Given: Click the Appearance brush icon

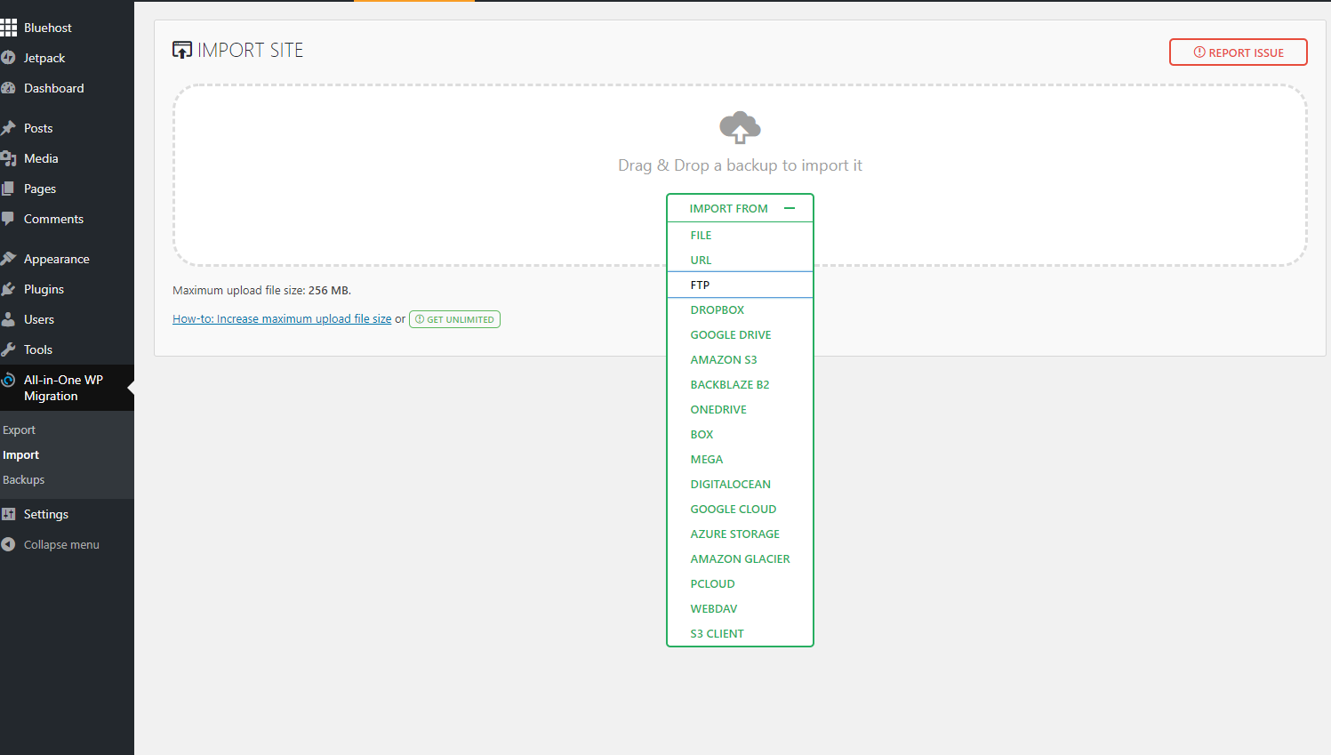Looking at the screenshot, I should pyautogui.click(x=8, y=259).
